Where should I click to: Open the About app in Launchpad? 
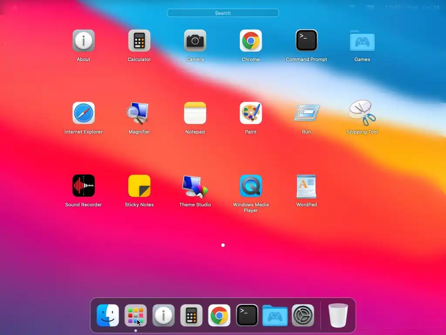point(83,41)
